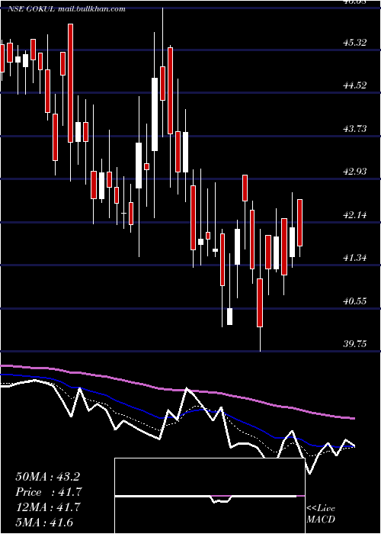Viewport: 381px width, 534px height.
Task: Click the 50MA : 43.2 legend text
Action: 47,477
